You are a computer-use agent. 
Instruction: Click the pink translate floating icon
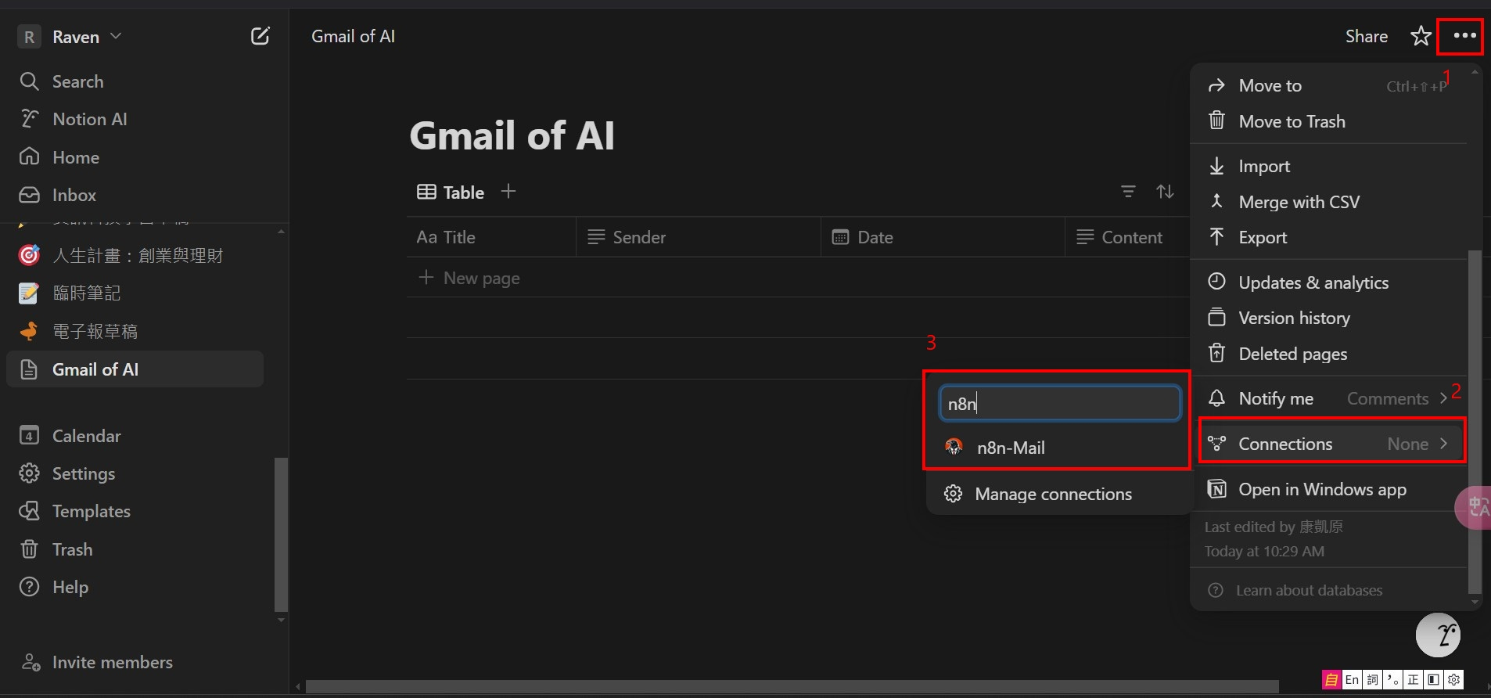point(1474,508)
